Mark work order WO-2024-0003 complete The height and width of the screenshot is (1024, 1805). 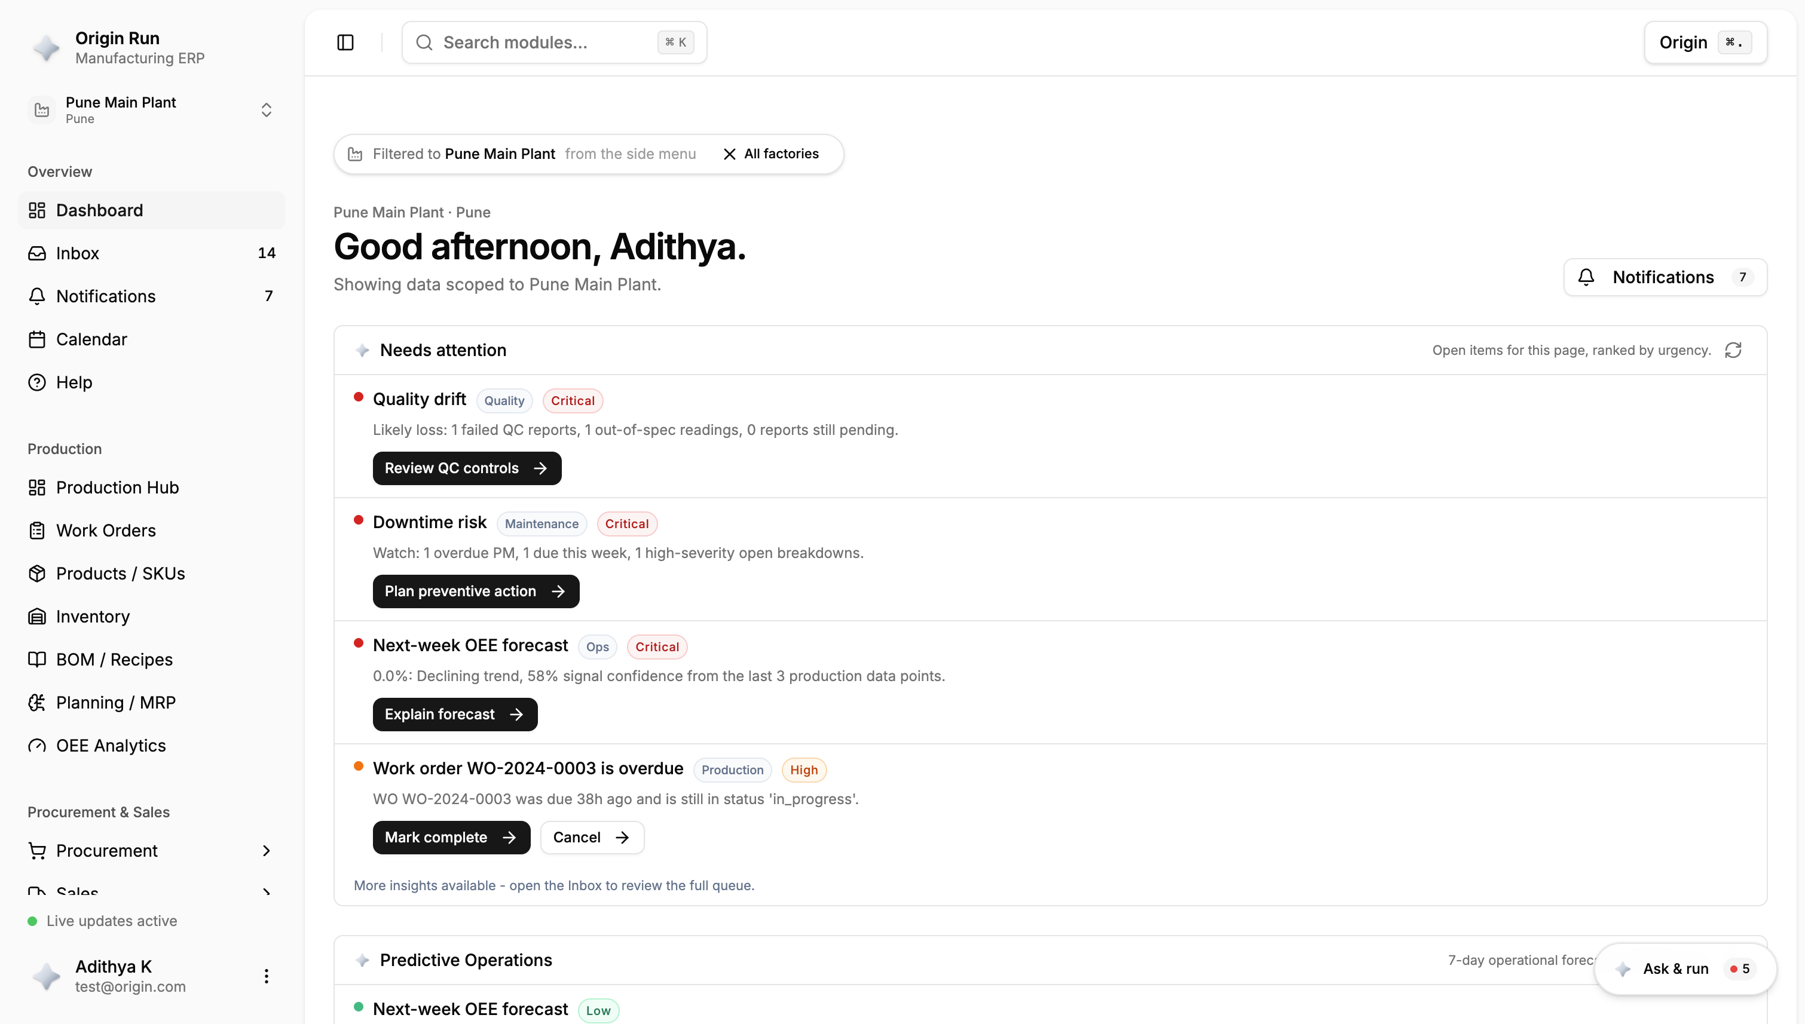452,837
